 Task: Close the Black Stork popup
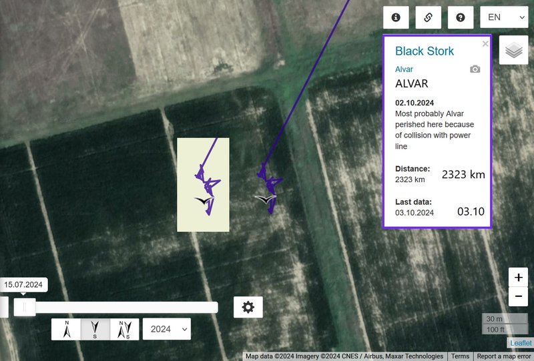click(x=485, y=43)
